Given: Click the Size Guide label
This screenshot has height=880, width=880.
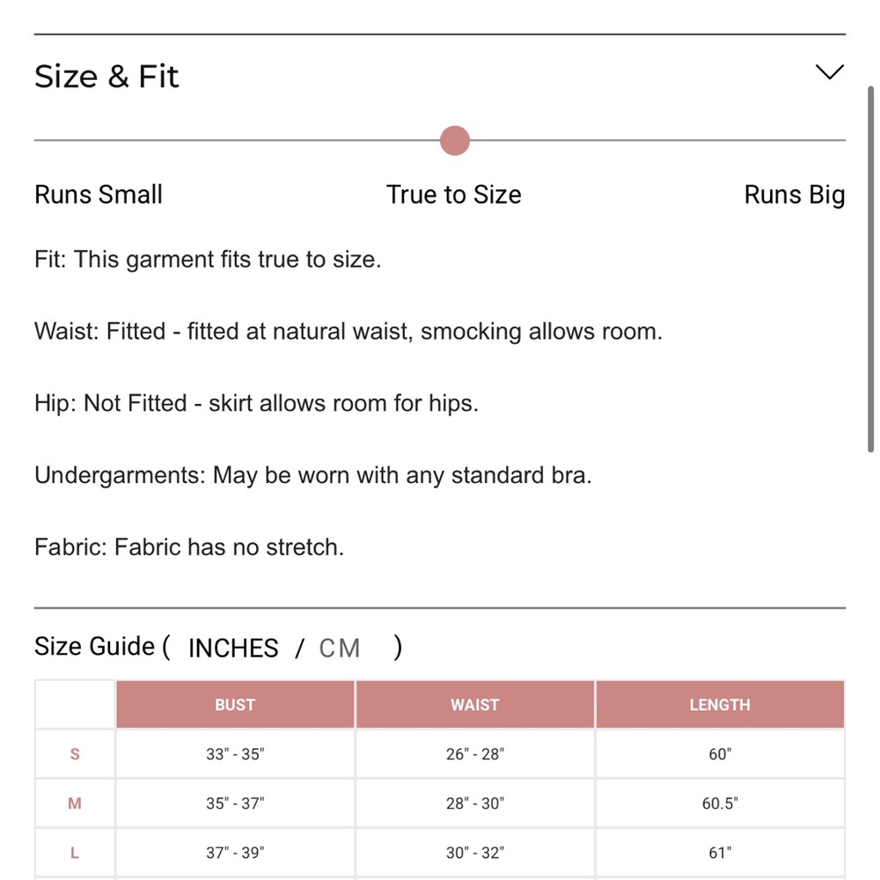Looking at the screenshot, I should (x=94, y=647).
